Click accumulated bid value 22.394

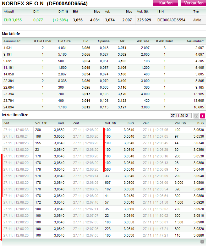pyautogui.click(x=8, y=81)
